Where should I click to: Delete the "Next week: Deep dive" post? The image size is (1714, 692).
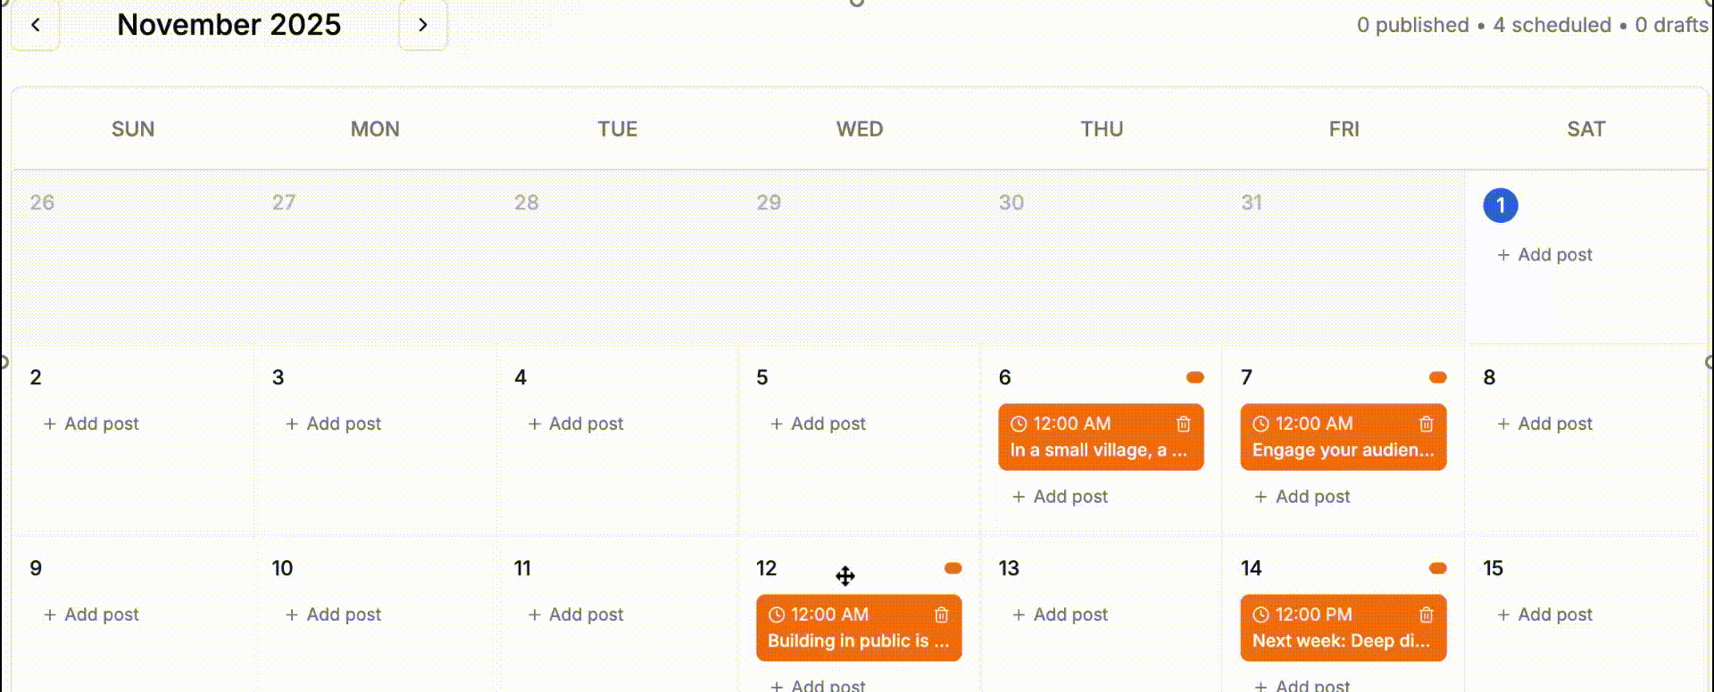pos(1426,614)
